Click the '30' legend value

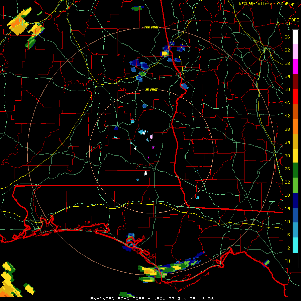tap(287, 156)
